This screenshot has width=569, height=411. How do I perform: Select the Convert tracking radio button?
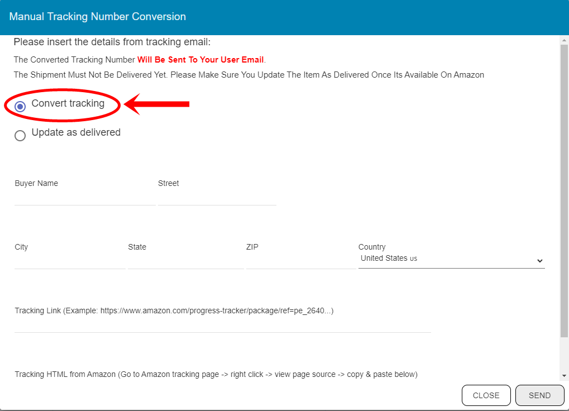[x=20, y=107]
